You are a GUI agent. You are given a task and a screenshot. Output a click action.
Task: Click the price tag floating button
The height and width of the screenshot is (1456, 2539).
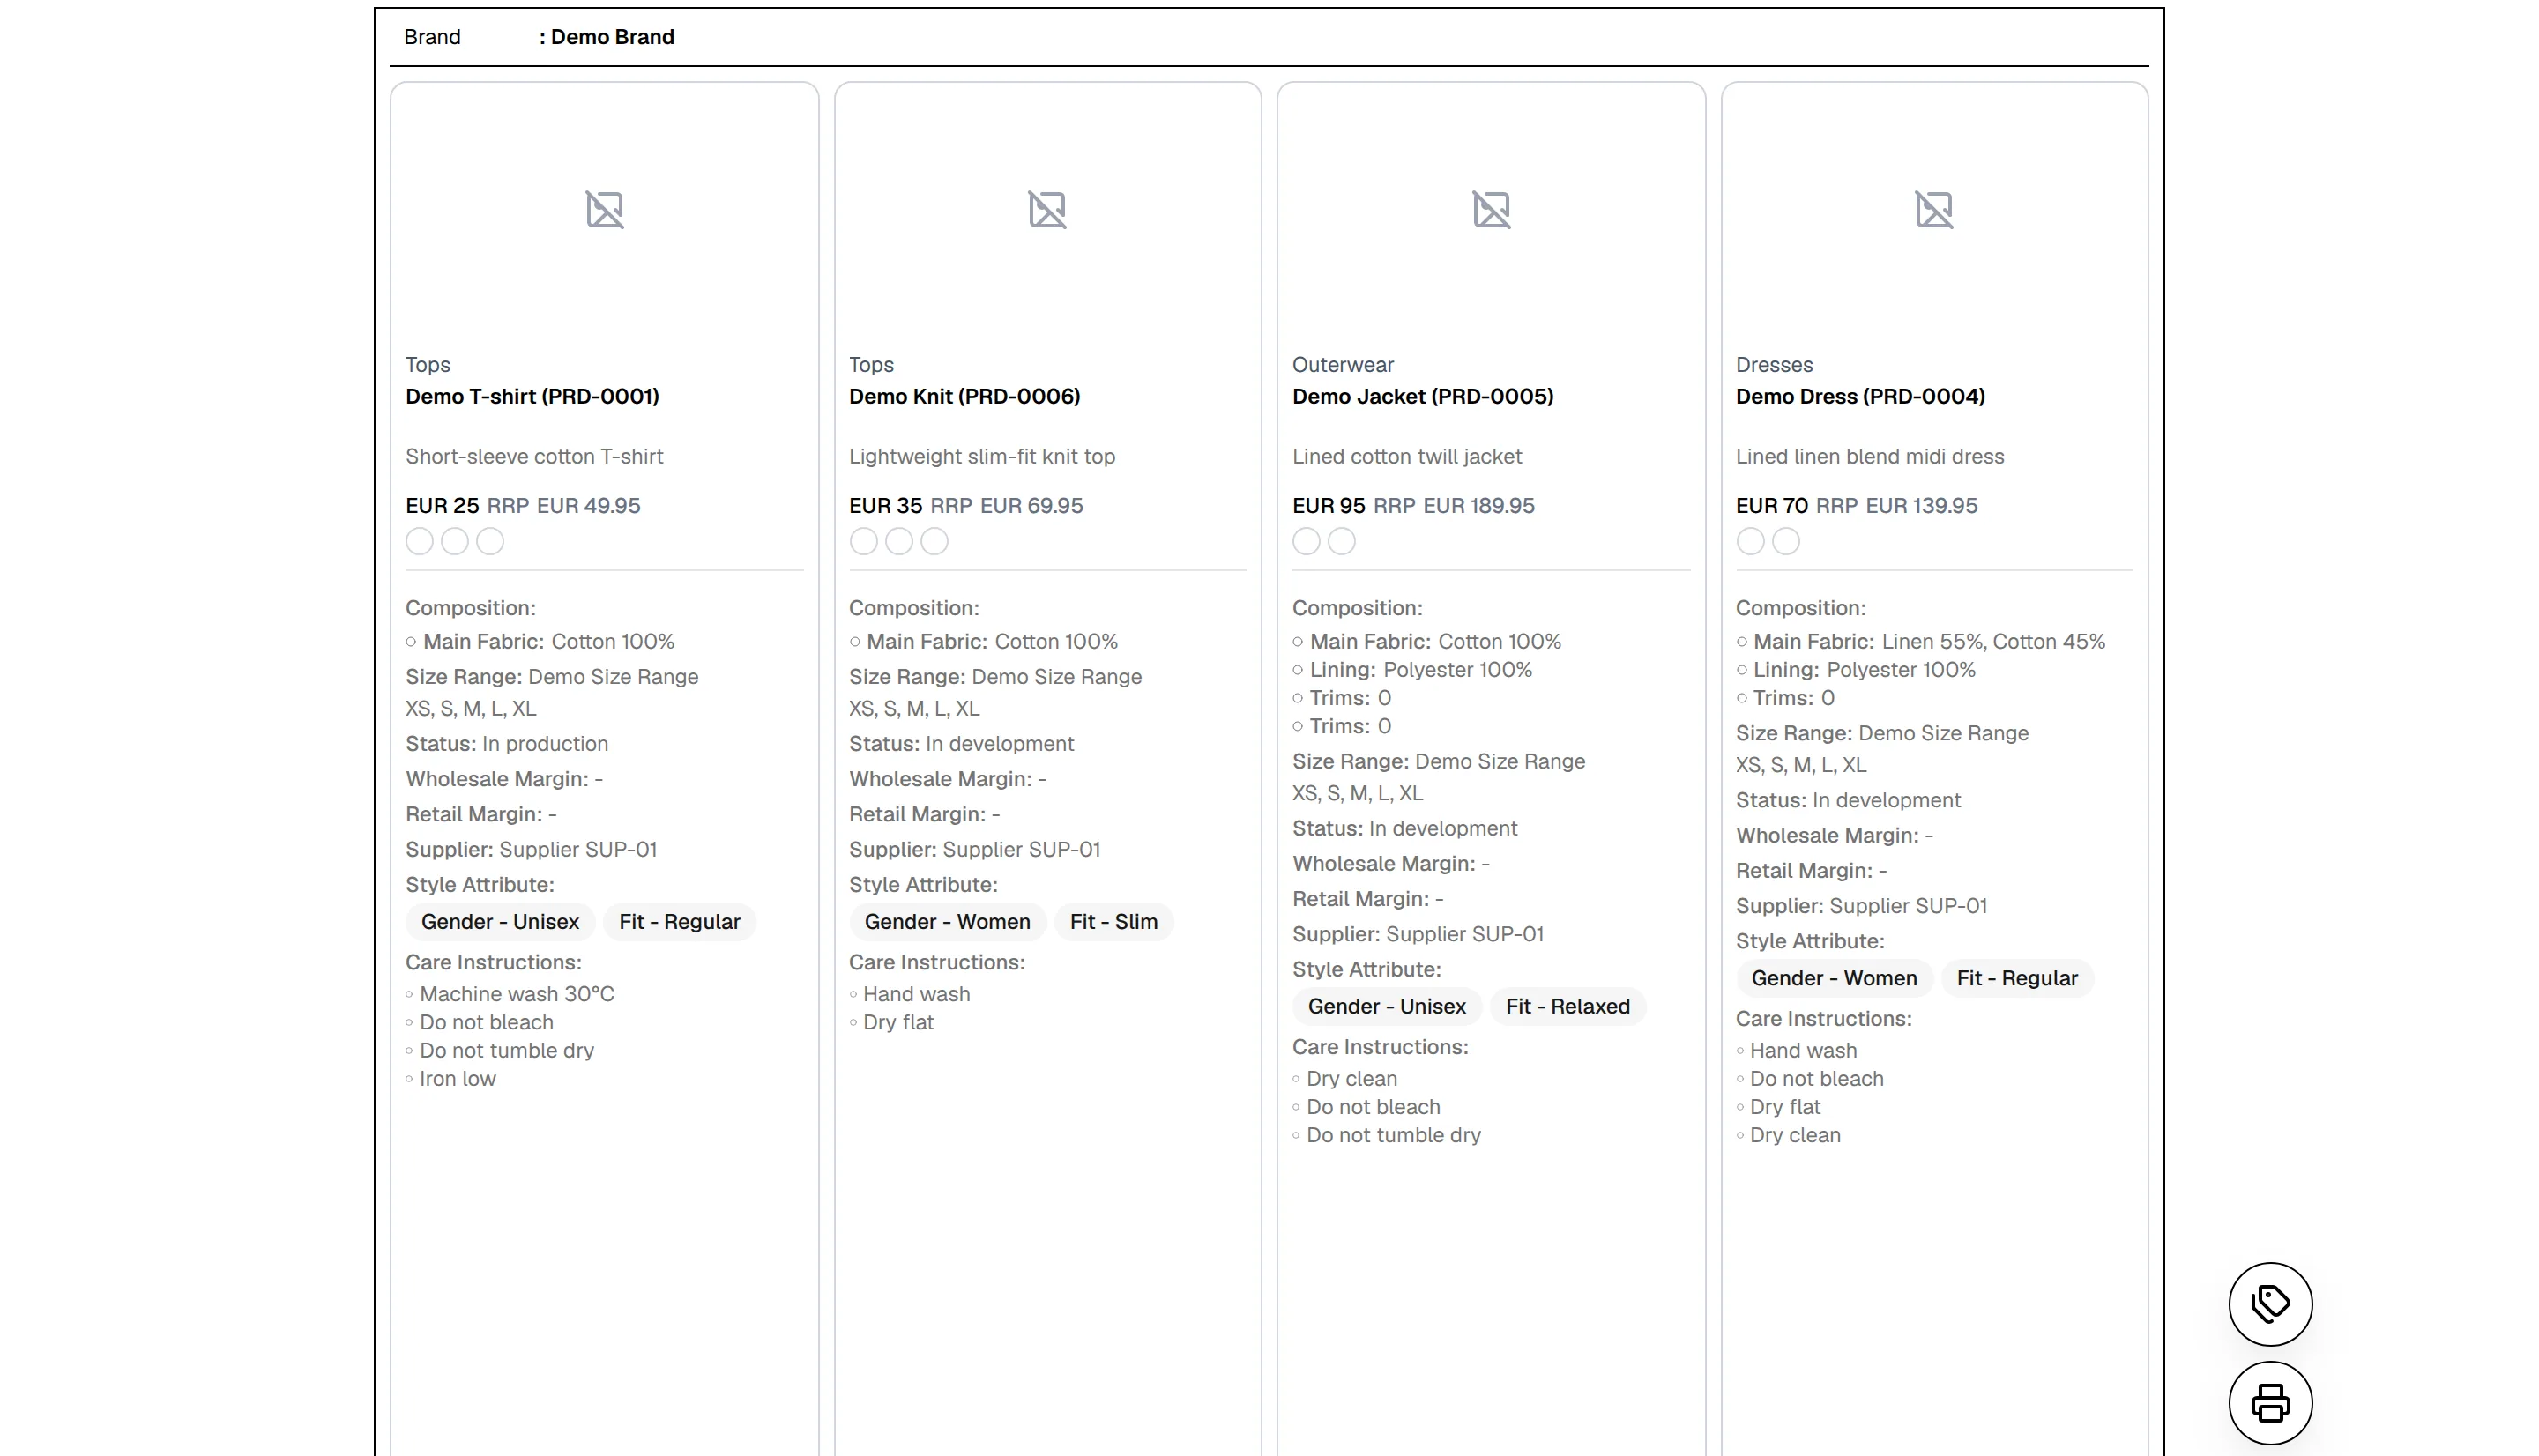pyautogui.click(x=2270, y=1303)
